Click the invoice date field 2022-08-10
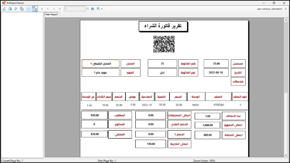290x163 pixels. [x=216, y=73]
